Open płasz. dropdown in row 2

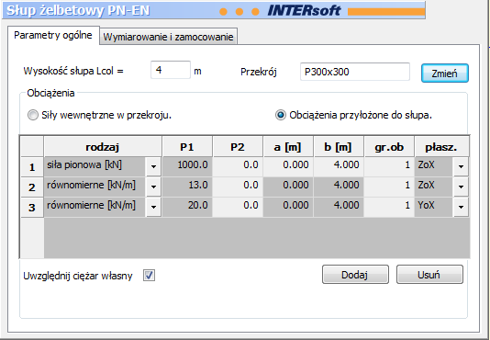pyautogui.click(x=461, y=187)
